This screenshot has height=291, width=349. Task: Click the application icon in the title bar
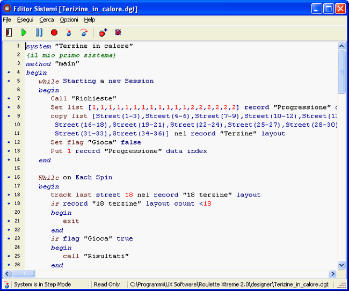click(x=7, y=9)
